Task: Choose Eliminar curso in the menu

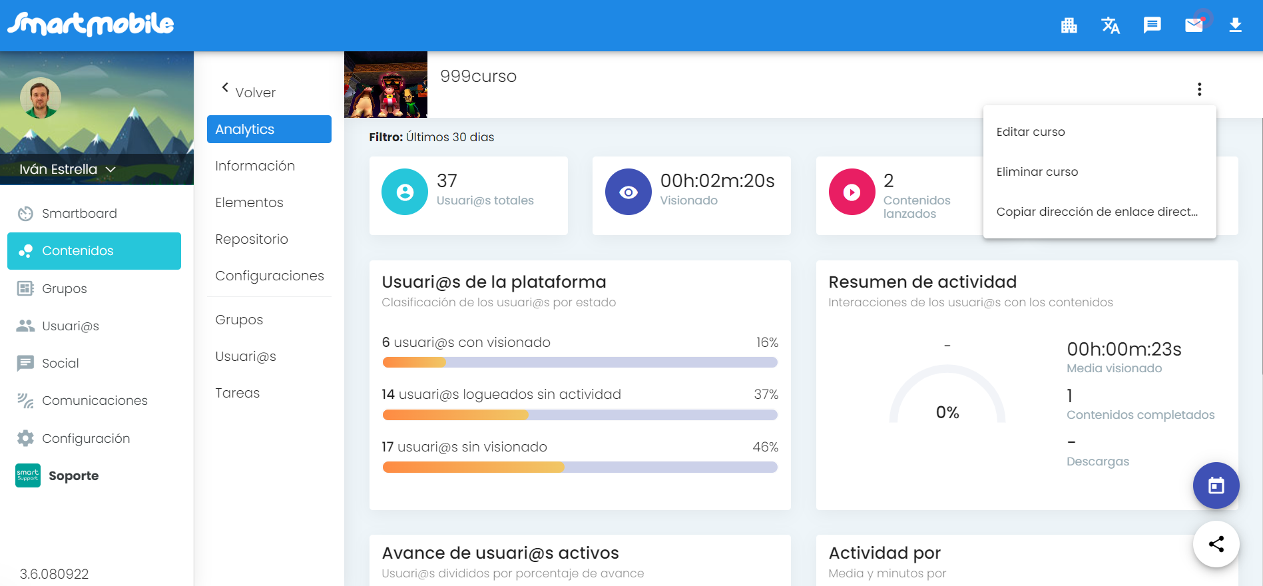Action: (1037, 172)
